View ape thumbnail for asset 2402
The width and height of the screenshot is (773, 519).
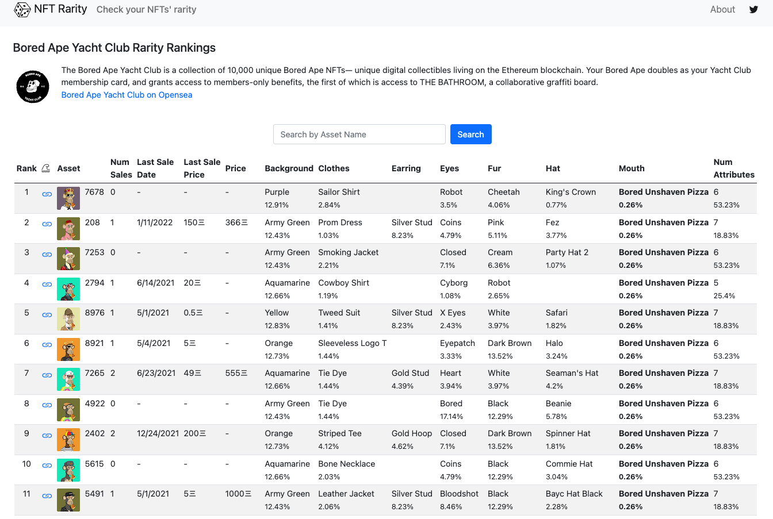pyautogui.click(x=68, y=440)
